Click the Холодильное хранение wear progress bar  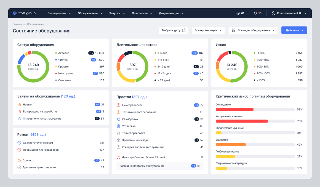[255, 121]
